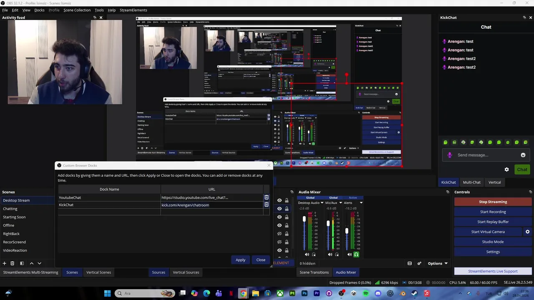Move scene up with arrow icon
Screen dimensions: 534x300
click(31, 263)
